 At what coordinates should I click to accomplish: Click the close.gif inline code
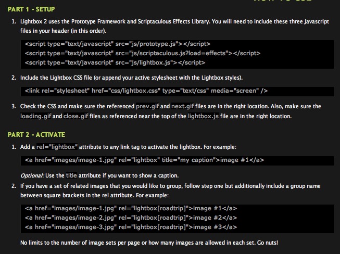[x=75, y=117]
